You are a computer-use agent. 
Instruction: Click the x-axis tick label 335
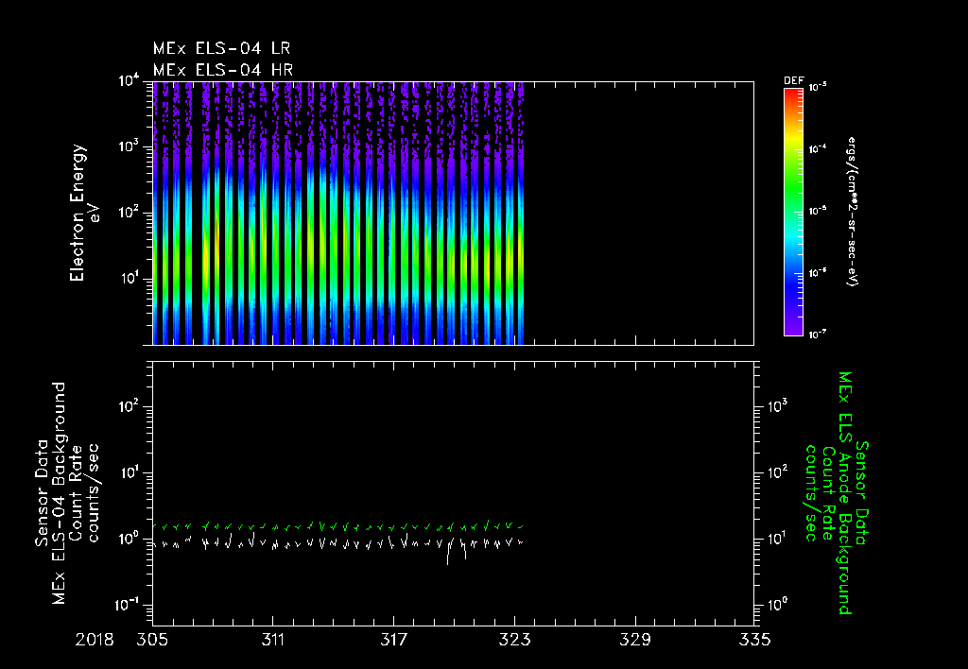(x=755, y=640)
